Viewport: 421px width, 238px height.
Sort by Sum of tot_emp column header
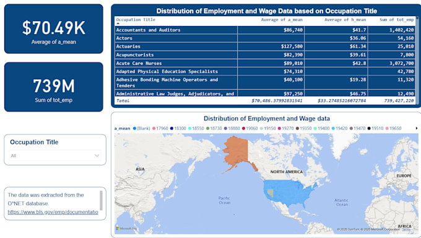[x=397, y=20]
